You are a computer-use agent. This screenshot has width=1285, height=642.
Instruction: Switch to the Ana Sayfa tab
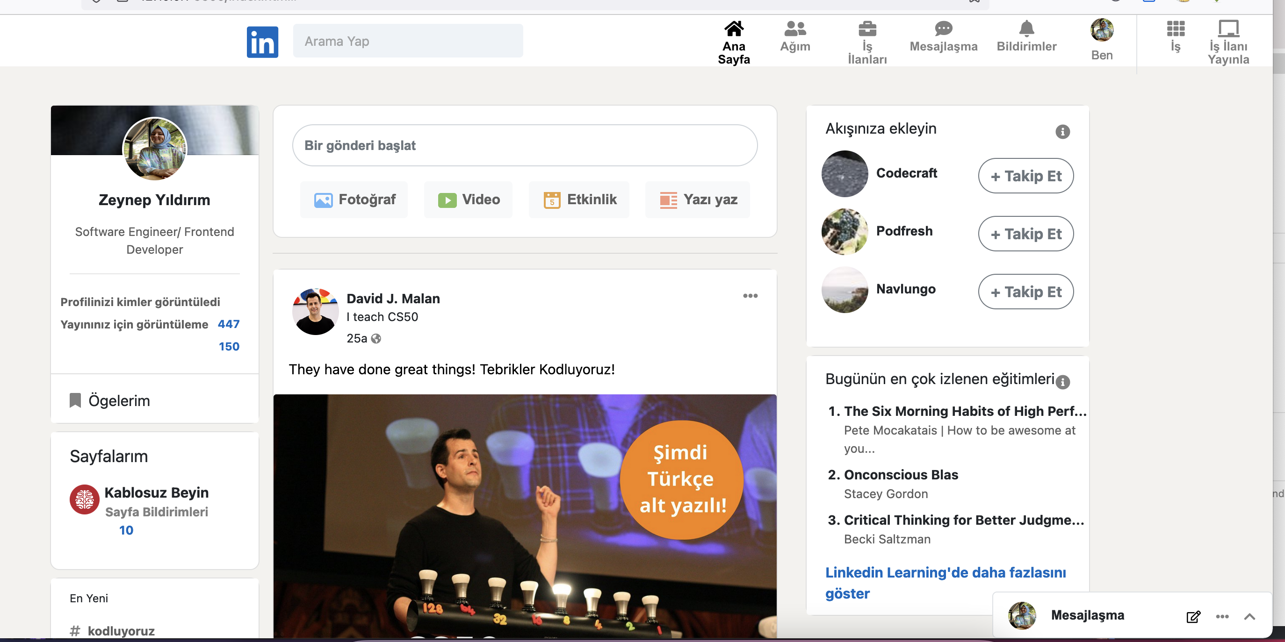(733, 40)
